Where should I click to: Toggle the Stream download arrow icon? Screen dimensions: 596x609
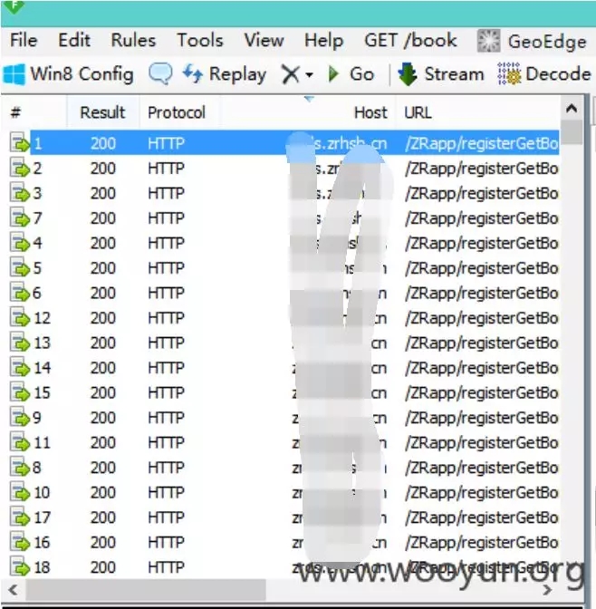(408, 73)
